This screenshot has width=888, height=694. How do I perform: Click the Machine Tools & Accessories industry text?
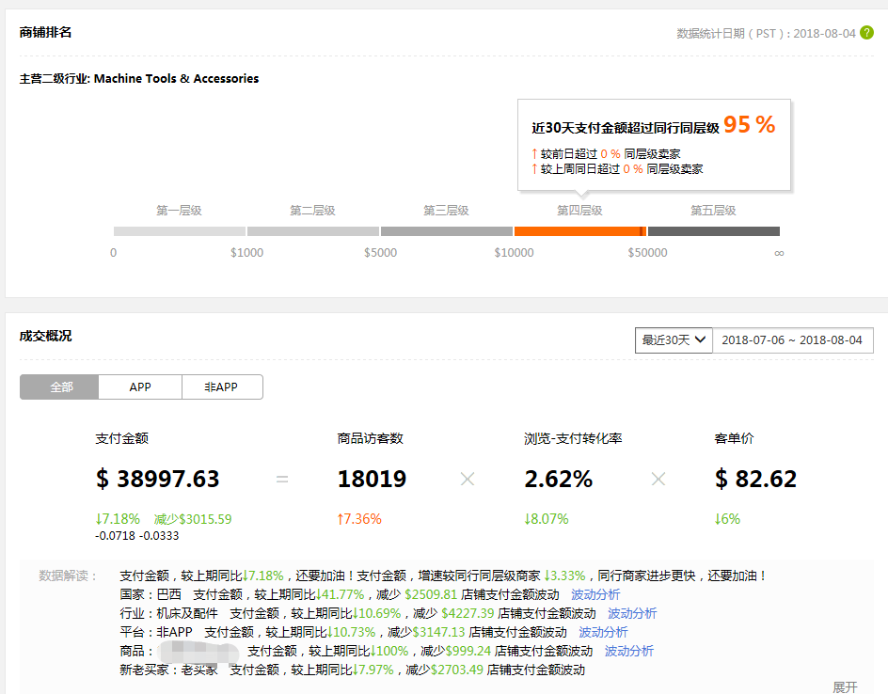pos(176,79)
